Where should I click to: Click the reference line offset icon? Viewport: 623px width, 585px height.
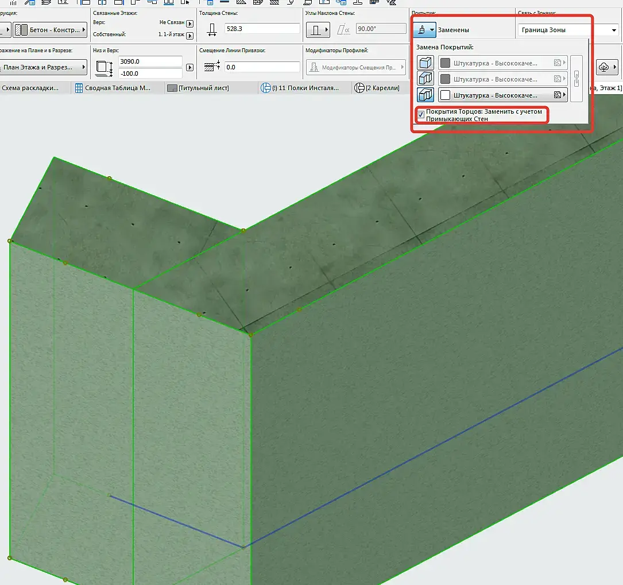[x=212, y=67]
